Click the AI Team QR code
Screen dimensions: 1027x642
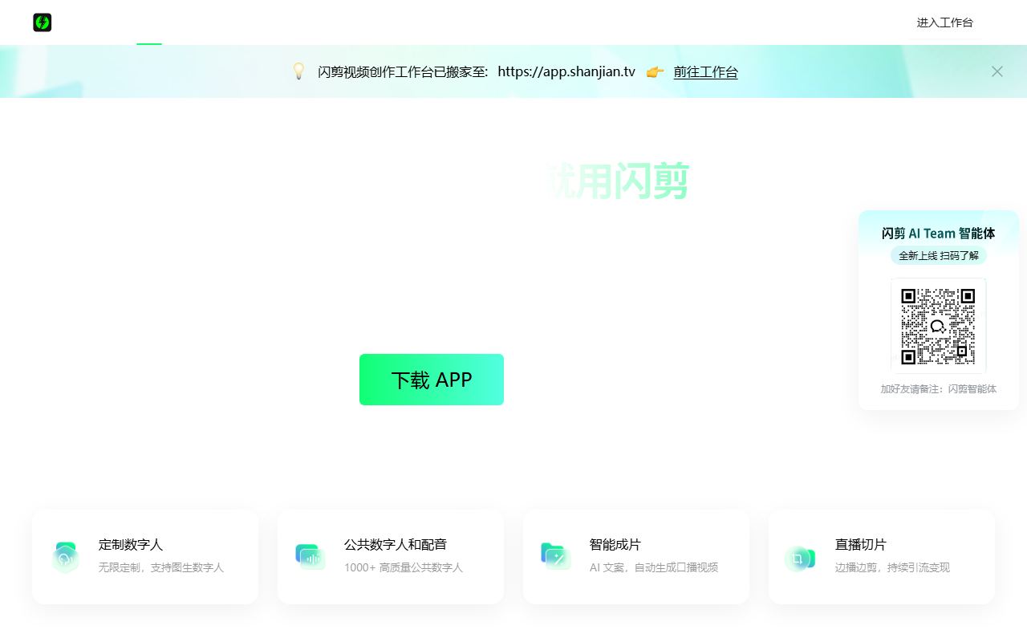tap(938, 326)
